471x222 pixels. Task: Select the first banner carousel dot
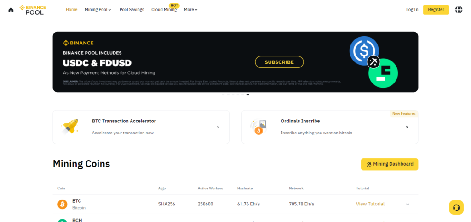(224, 95)
